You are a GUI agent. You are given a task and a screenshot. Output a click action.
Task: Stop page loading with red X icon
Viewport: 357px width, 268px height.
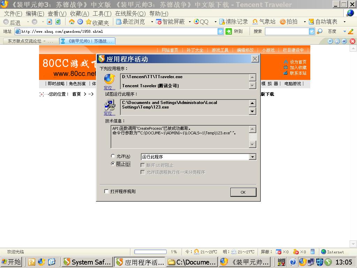pyautogui.click(x=50, y=22)
